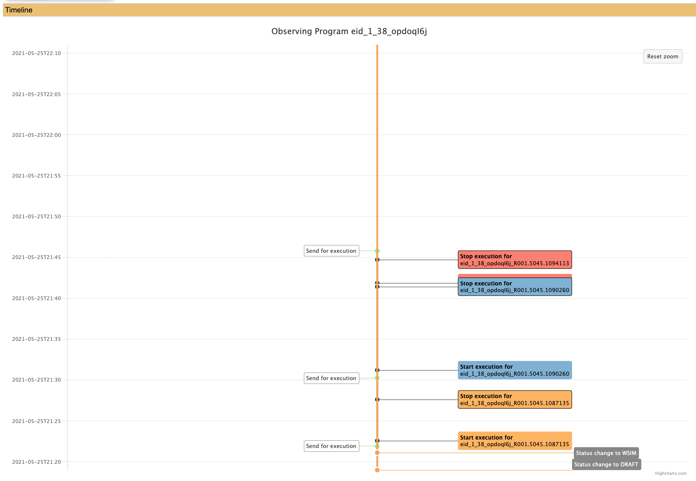Click the chart title Observing Program eid_1_38_opdoqI6j
This screenshot has width=696, height=481.
coord(349,32)
